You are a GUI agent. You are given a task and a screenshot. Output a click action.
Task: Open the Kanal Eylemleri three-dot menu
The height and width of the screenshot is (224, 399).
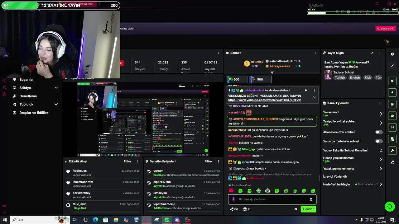coord(380,103)
